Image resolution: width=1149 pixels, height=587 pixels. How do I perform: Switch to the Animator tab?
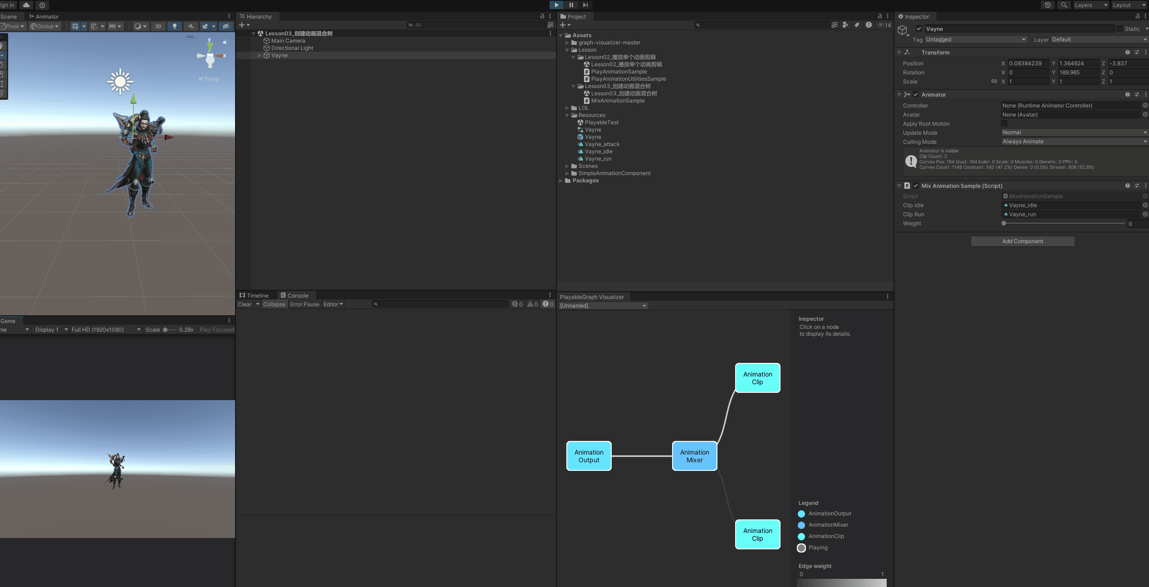point(44,16)
